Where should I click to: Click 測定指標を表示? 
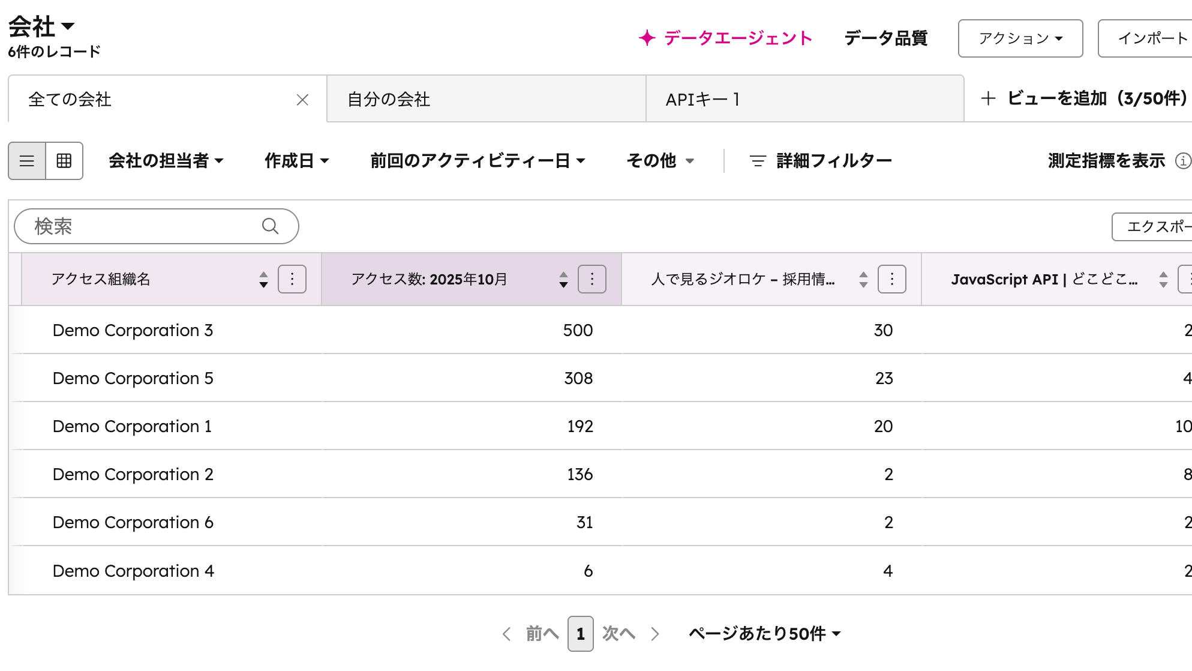tap(1107, 161)
